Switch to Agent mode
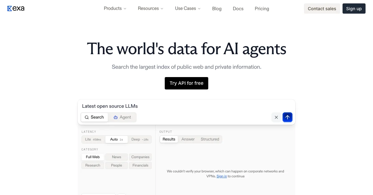The height and width of the screenshot is (195, 373). 122,117
